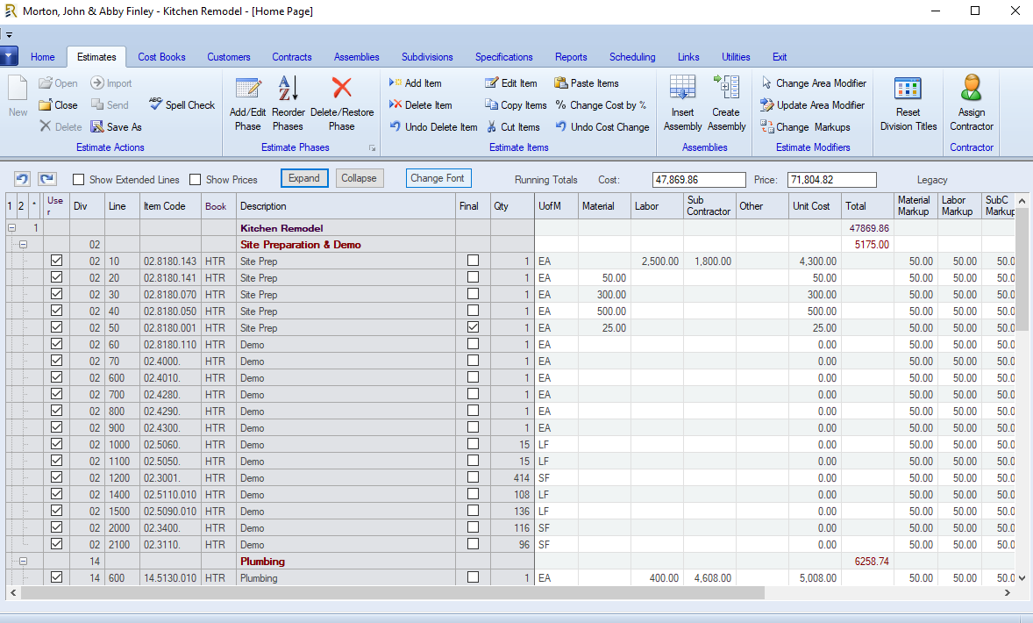Click the Running Totals Cost field

pyautogui.click(x=699, y=179)
